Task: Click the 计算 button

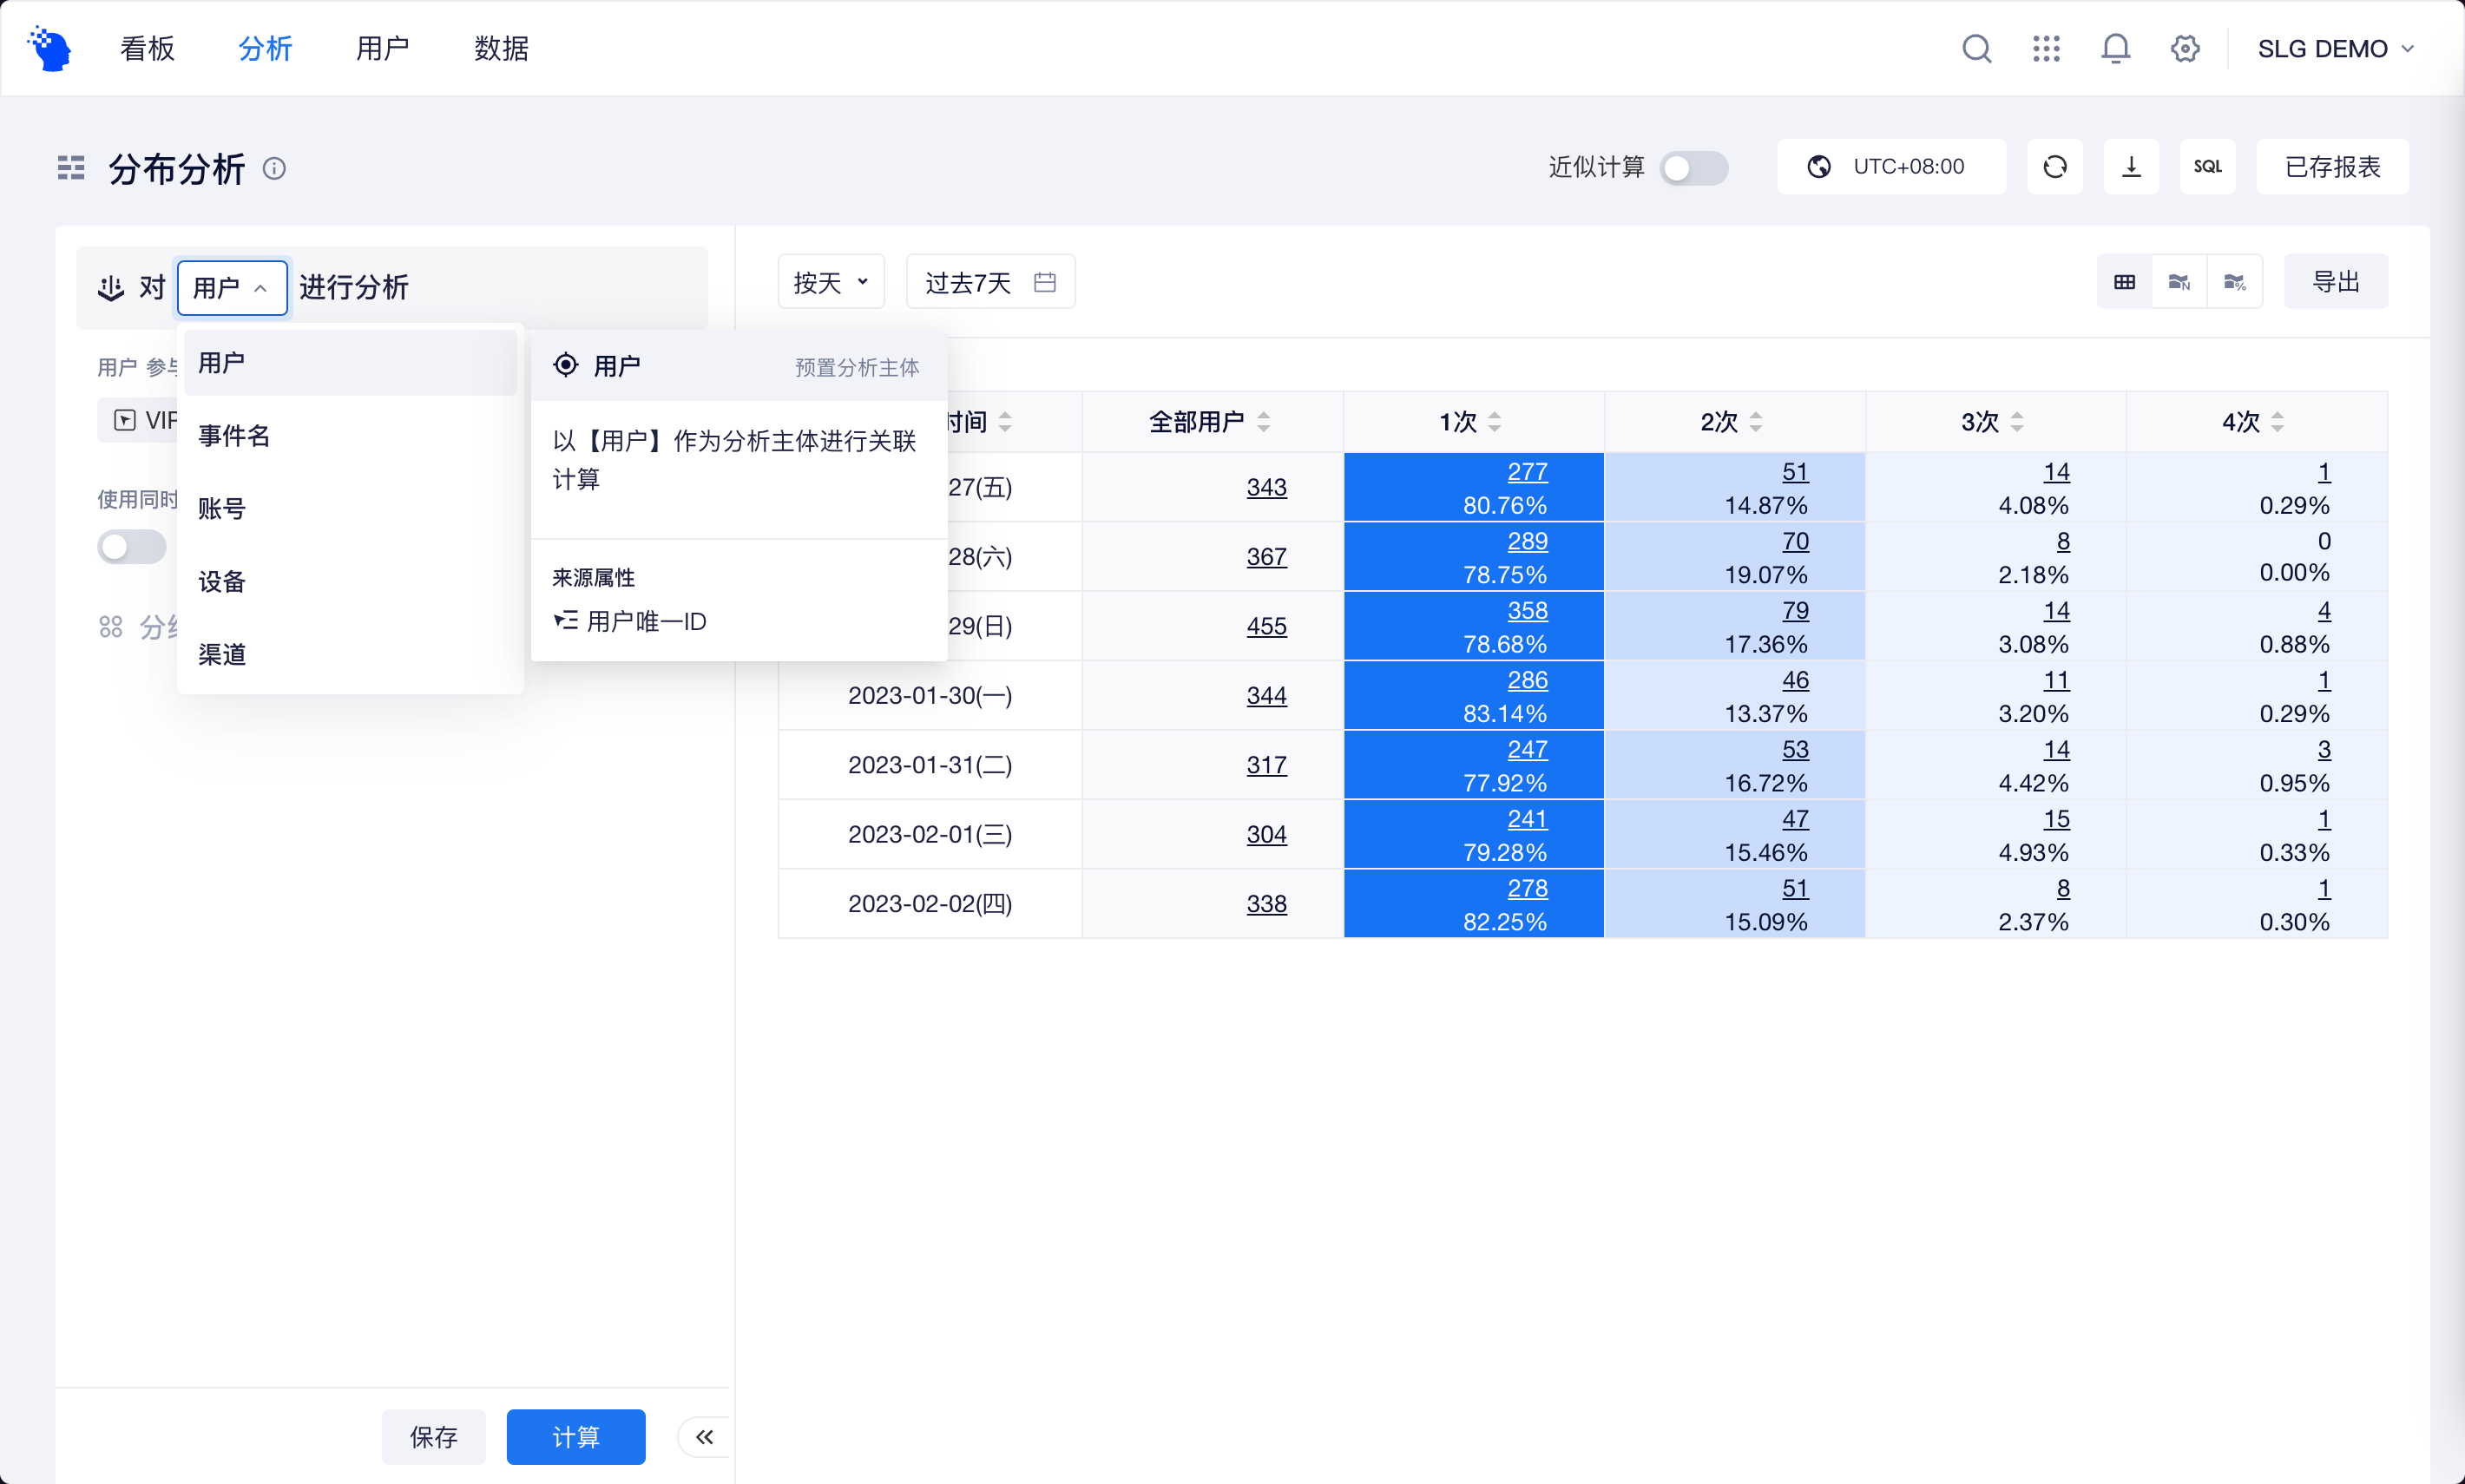Action: point(575,1437)
